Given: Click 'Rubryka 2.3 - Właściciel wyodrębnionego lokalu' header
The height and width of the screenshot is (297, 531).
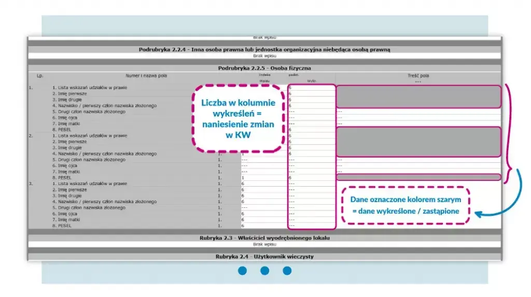Looking at the screenshot, I should 264,238.
